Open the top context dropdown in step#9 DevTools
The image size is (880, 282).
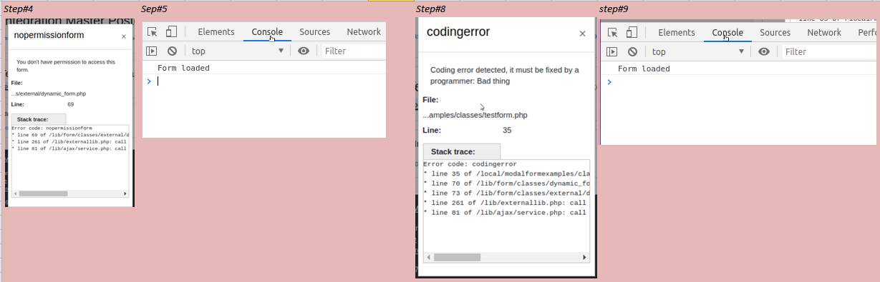coord(697,51)
